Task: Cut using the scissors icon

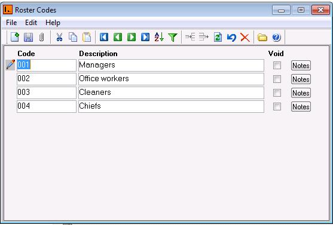Action: click(59, 37)
